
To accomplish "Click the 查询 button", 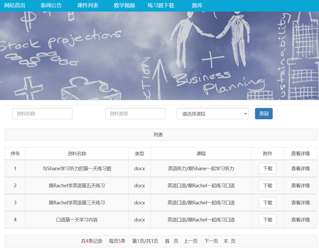I will tap(264, 113).
